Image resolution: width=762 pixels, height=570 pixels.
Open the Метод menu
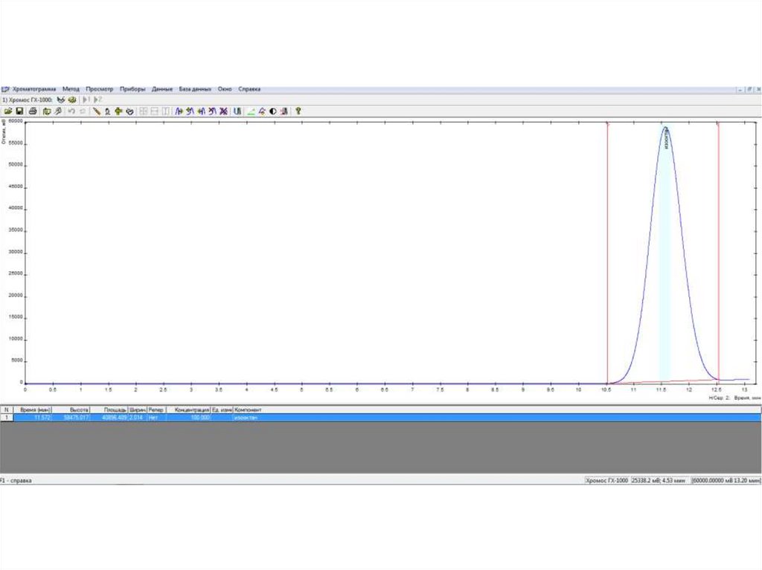(x=71, y=89)
